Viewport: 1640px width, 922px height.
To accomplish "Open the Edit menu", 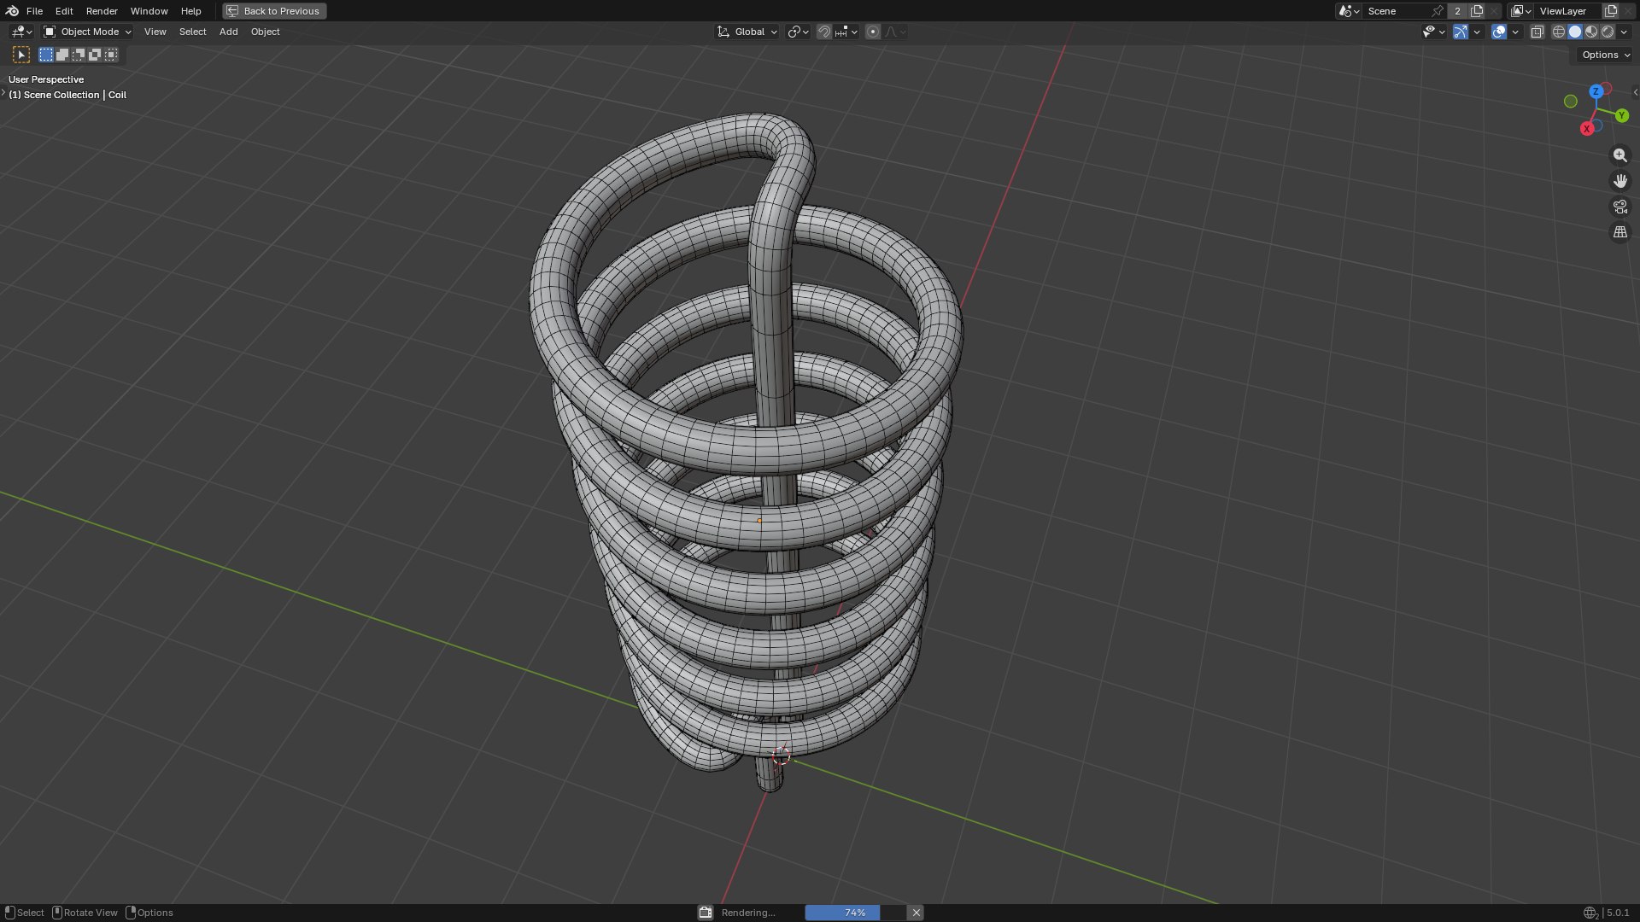I will [x=64, y=11].
